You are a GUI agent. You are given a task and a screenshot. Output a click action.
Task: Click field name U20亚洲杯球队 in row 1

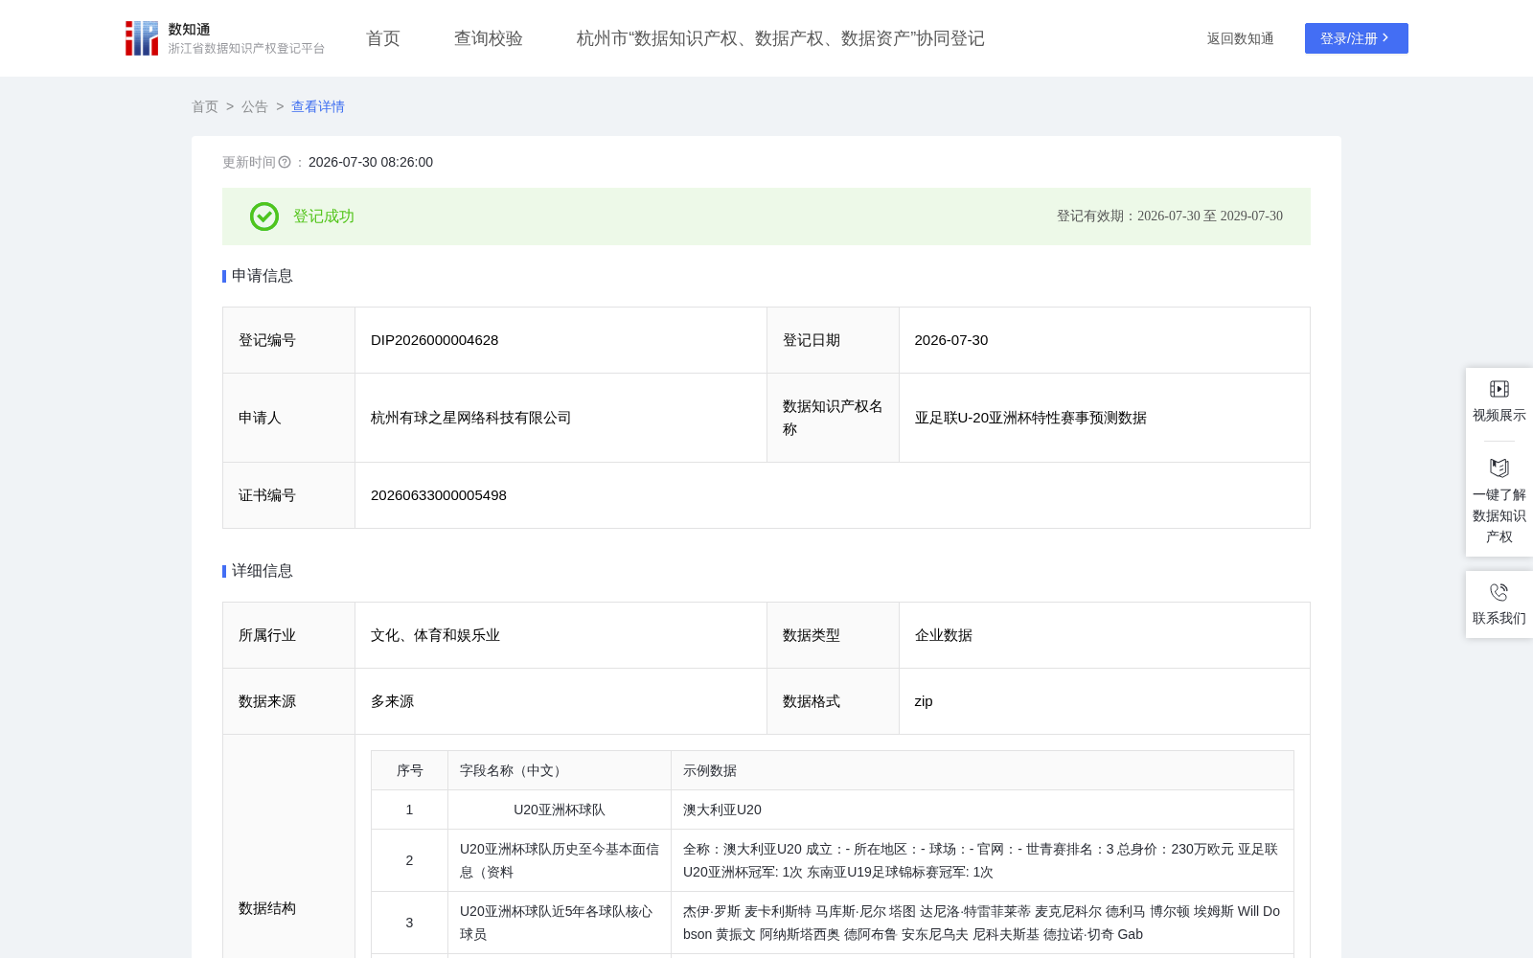(x=560, y=810)
